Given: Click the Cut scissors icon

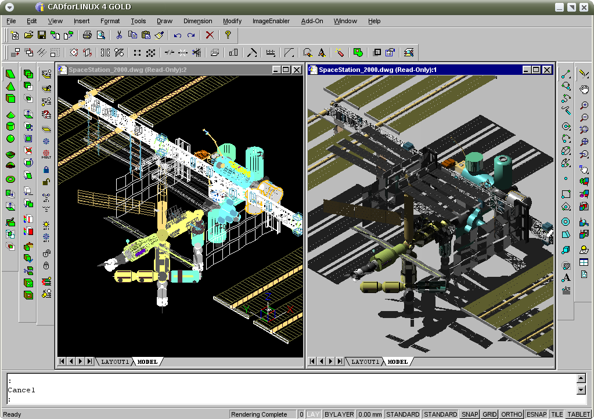Looking at the screenshot, I should click(x=119, y=35).
